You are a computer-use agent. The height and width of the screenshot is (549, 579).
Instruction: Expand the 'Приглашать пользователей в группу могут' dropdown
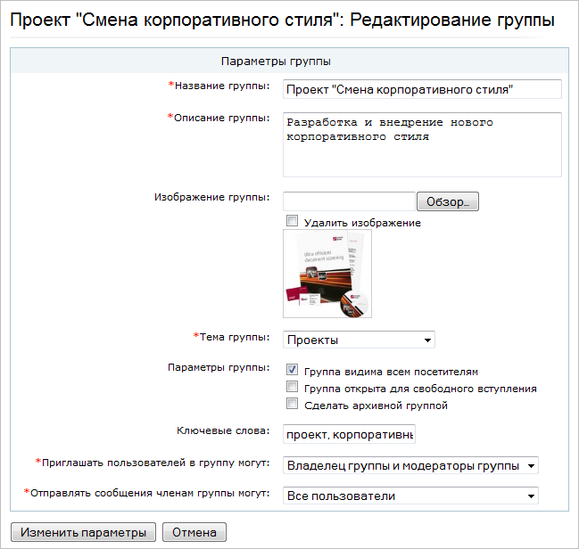coord(410,465)
